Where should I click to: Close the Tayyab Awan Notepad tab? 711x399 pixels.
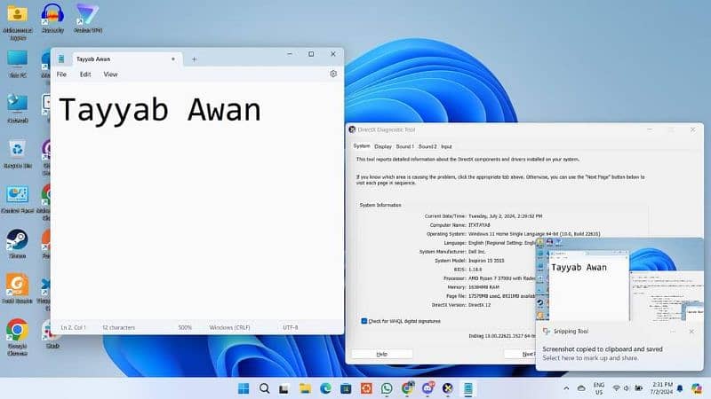[x=172, y=59]
